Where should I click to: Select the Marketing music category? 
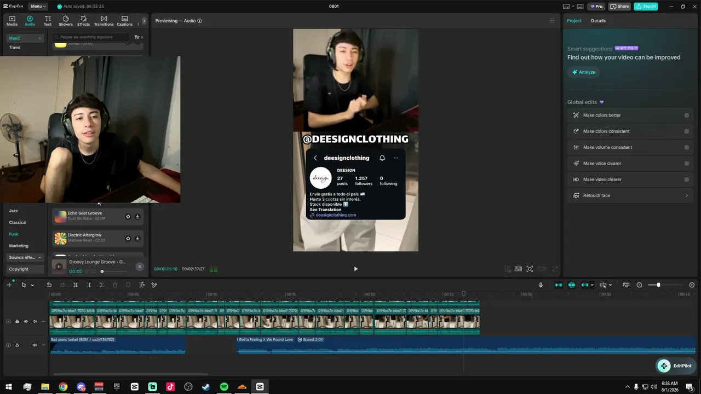click(x=19, y=246)
